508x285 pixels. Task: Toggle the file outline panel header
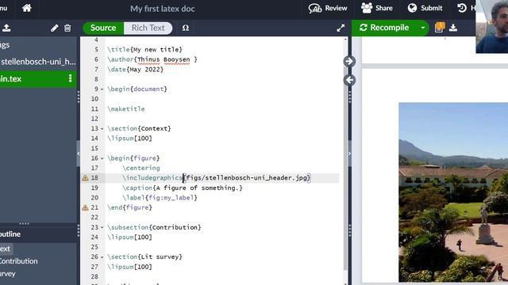tap(38, 234)
